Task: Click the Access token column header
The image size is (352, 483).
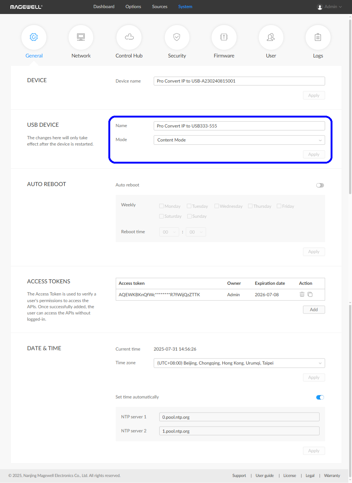Action: pyautogui.click(x=132, y=283)
